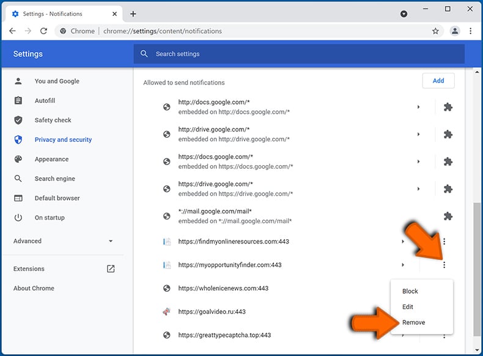This screenshot has width=483, height=356.
Task: Click the Settings title in blue header
Action: [28, 54]
